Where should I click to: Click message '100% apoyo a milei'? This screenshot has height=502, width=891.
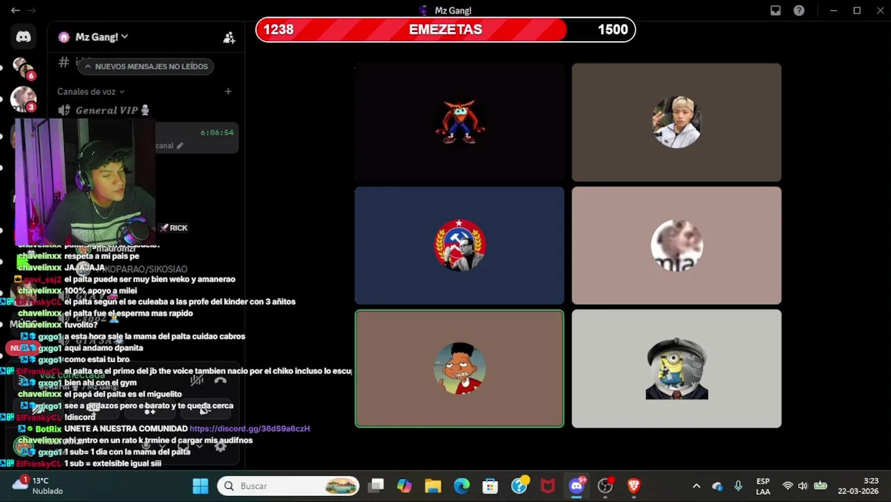[x=100, y=291]
